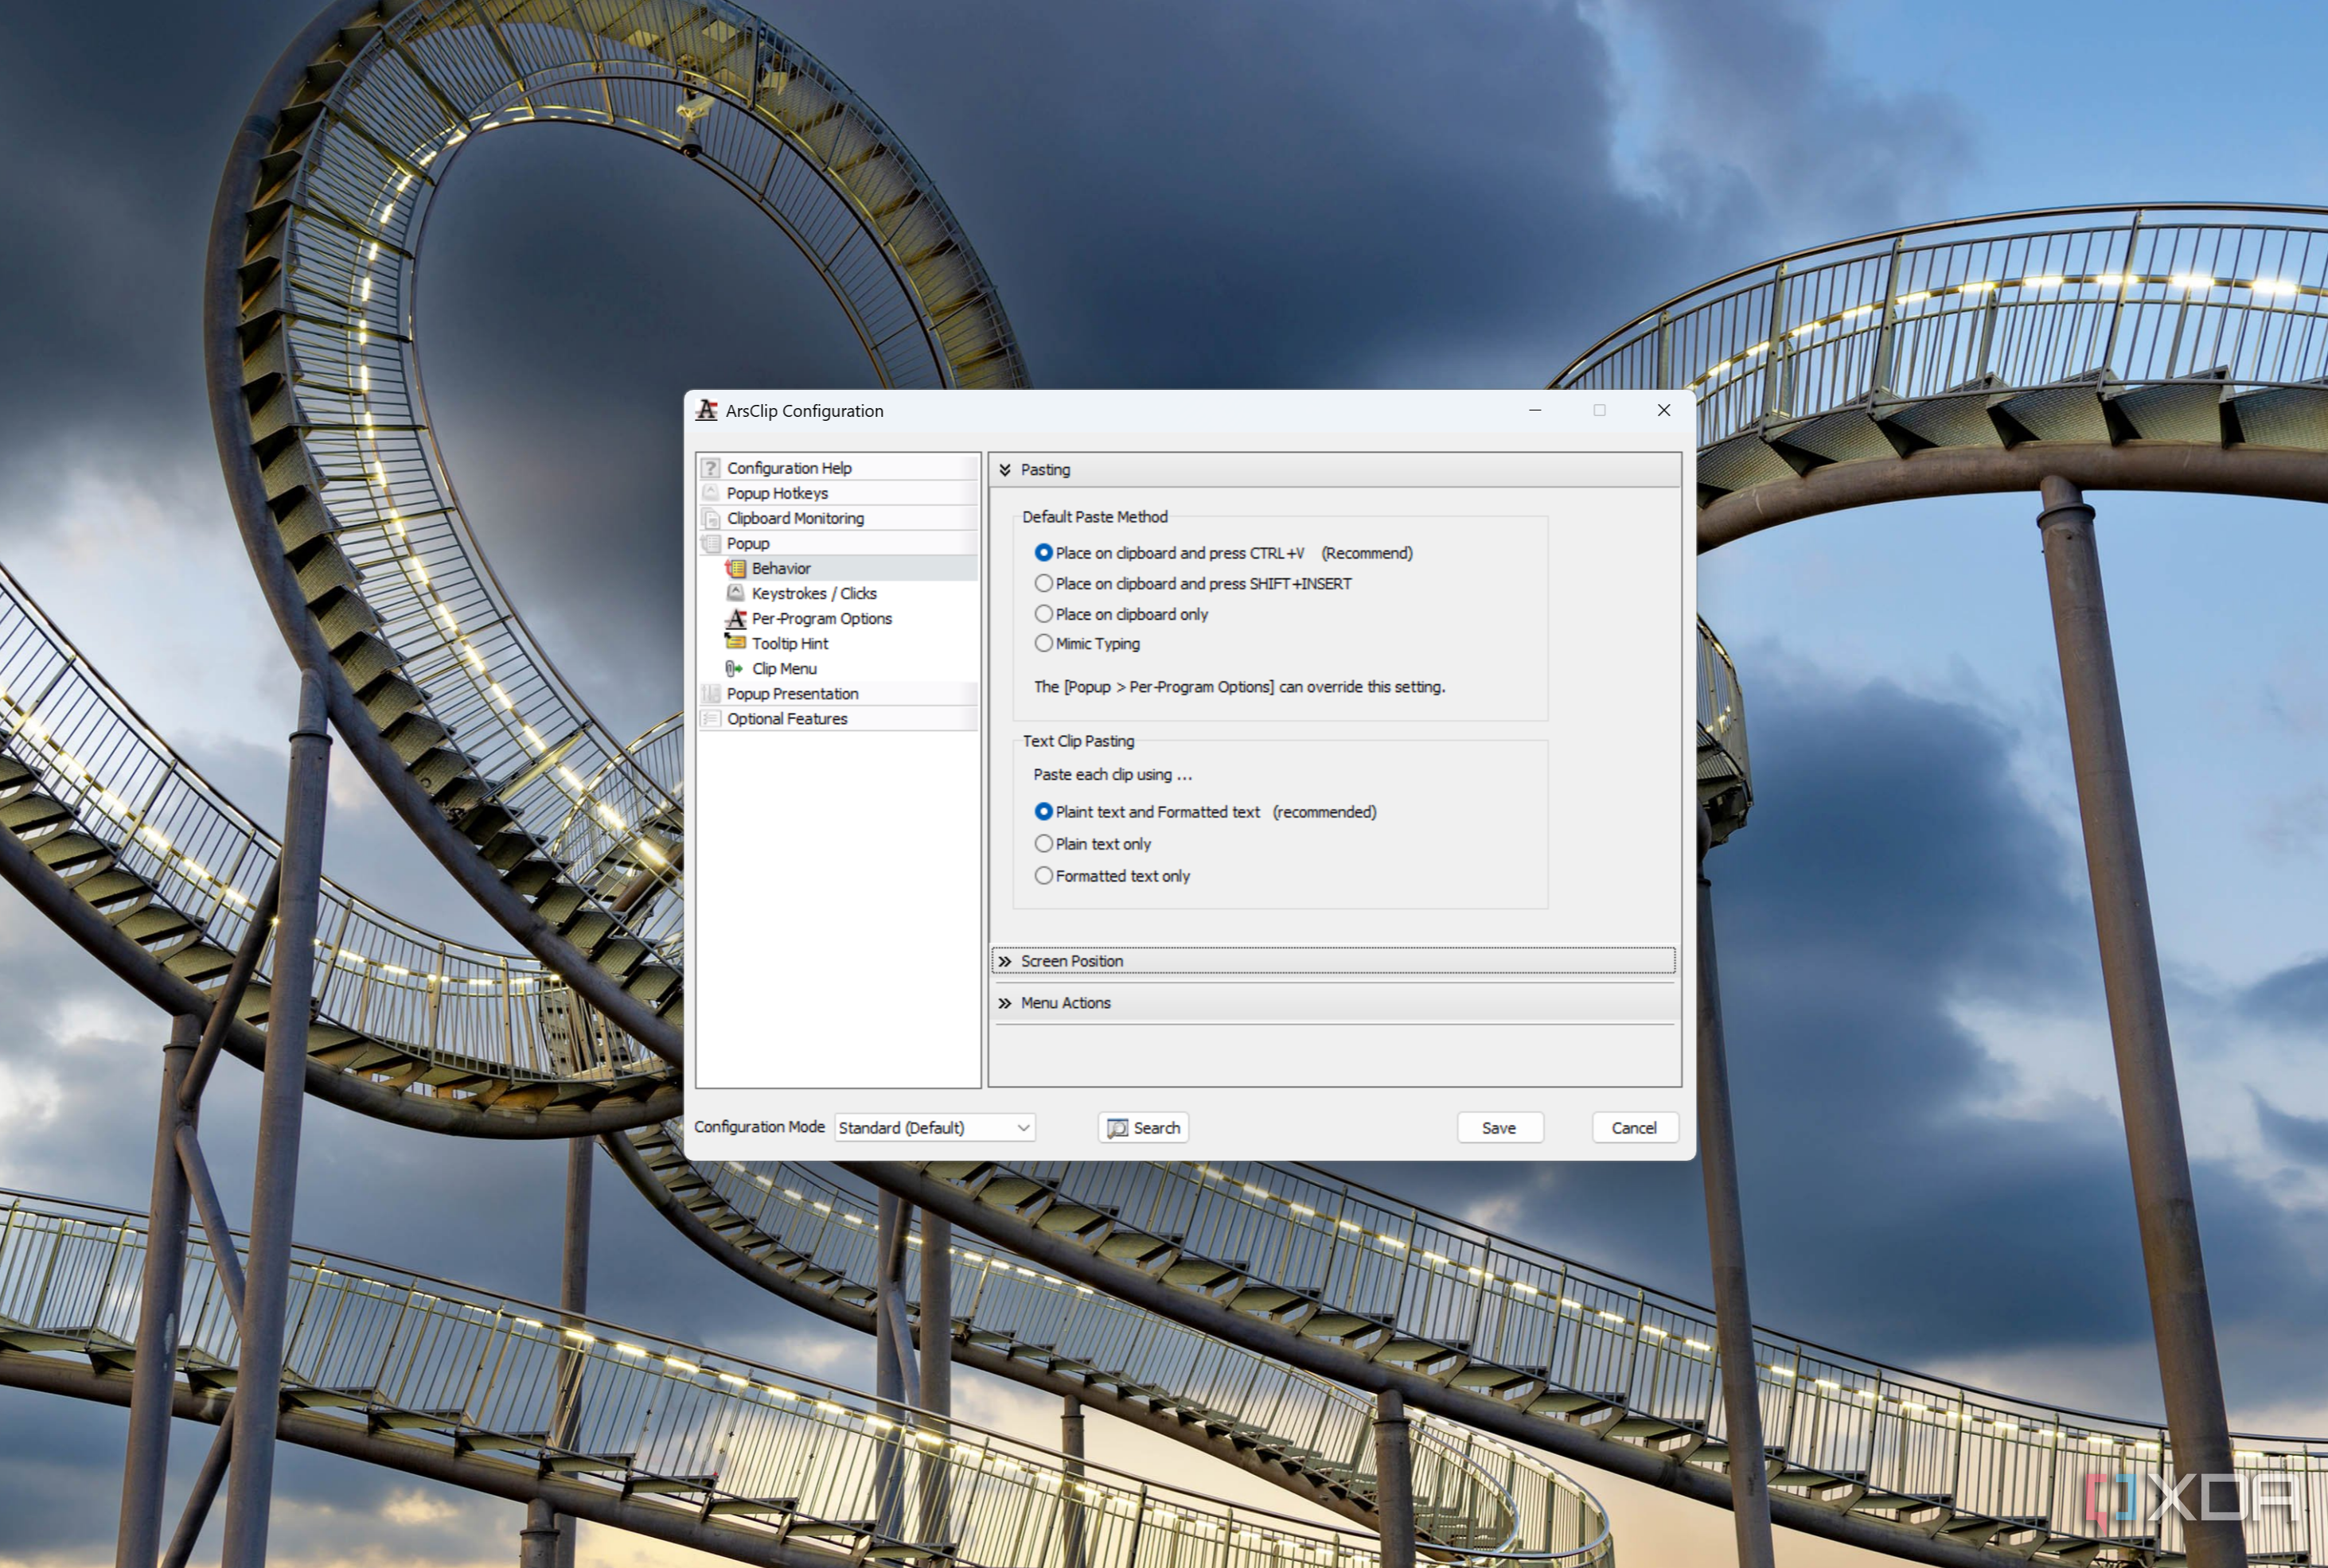Click the ArsClip title bar app icon
The image size is (2328, 1568).
point(706,410)
